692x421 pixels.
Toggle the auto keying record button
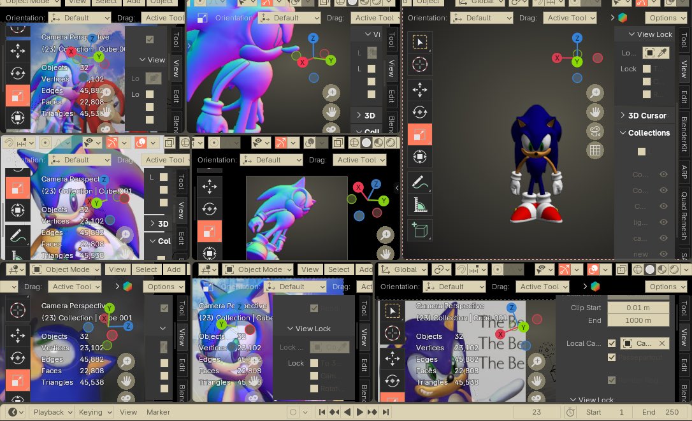(x=292, y=412)
